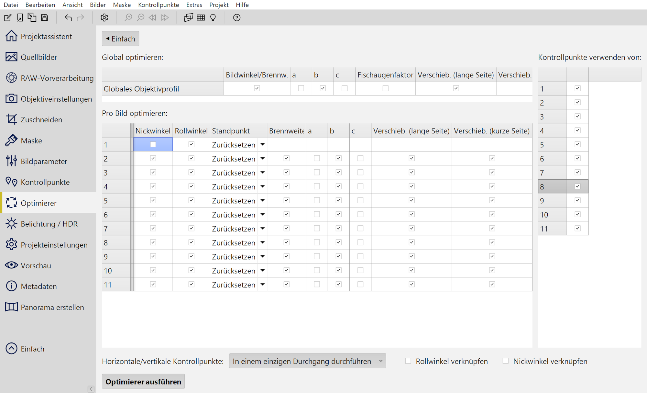Open the Maske sidebar section

[31, 140]
